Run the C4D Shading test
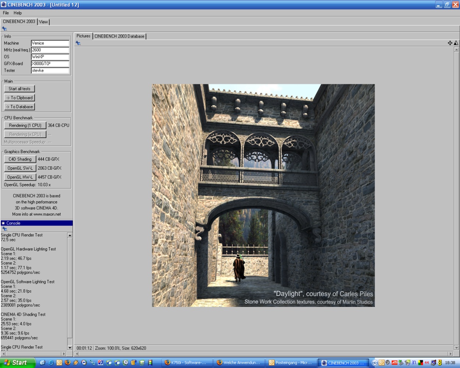 20,159
